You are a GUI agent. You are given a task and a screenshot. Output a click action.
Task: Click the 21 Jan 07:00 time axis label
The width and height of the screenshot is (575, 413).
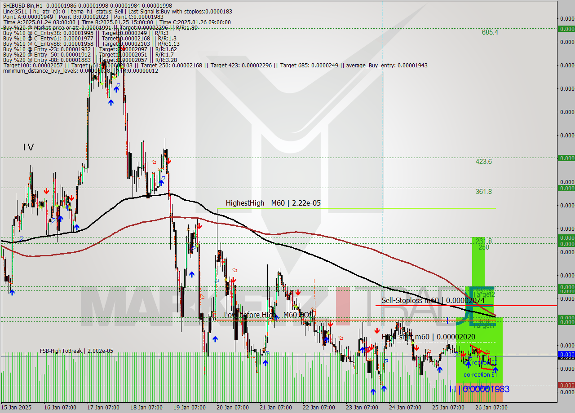[275, 408]
